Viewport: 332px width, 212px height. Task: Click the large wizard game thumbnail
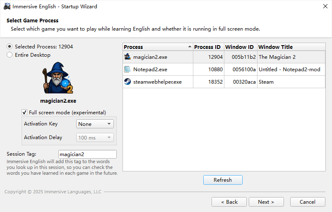pyautogui.click(x=58, y=78)
